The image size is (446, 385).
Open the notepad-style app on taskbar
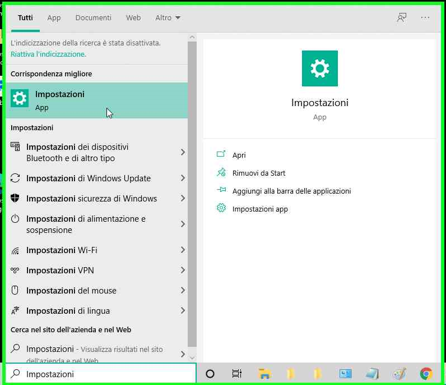[x=372, y=374]
